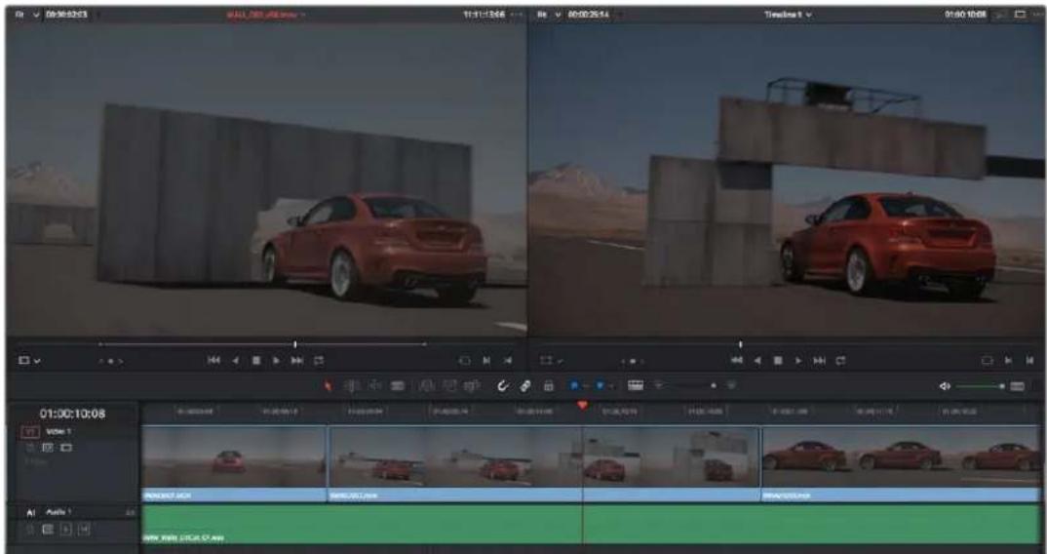Click source viewer jog control
Screen dimensions: 1047x554
point(111,361)
